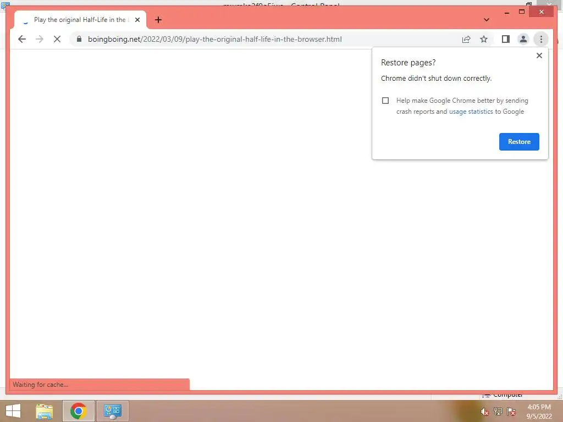Share this page icon
The height and width of the screenshot is (422, 563).
click(466, 39)
